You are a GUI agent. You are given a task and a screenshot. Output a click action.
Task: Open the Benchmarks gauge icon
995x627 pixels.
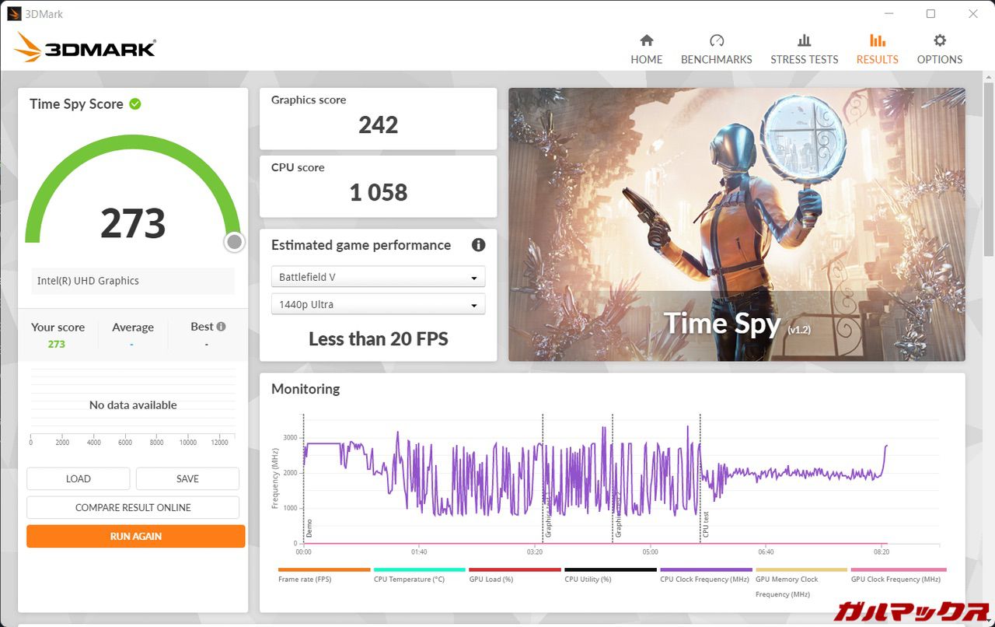(716, 40)
